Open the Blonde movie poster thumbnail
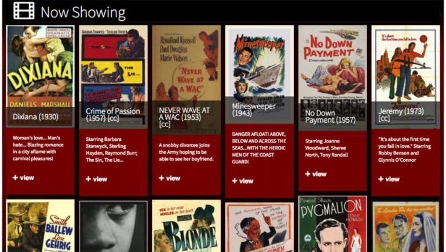The image size is (446, 252). (x=187, y=226)
